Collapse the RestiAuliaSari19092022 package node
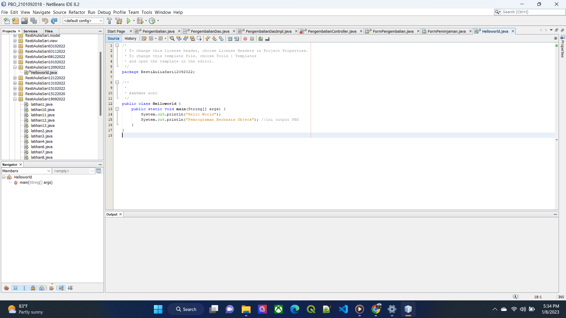The image size is (566, 318). point(15,99)
